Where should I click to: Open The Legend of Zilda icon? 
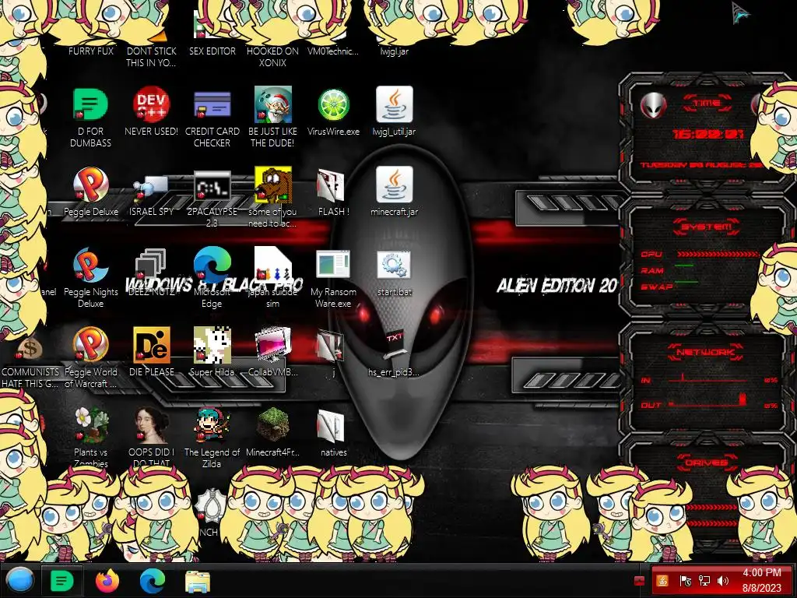(x=212, y=425)
